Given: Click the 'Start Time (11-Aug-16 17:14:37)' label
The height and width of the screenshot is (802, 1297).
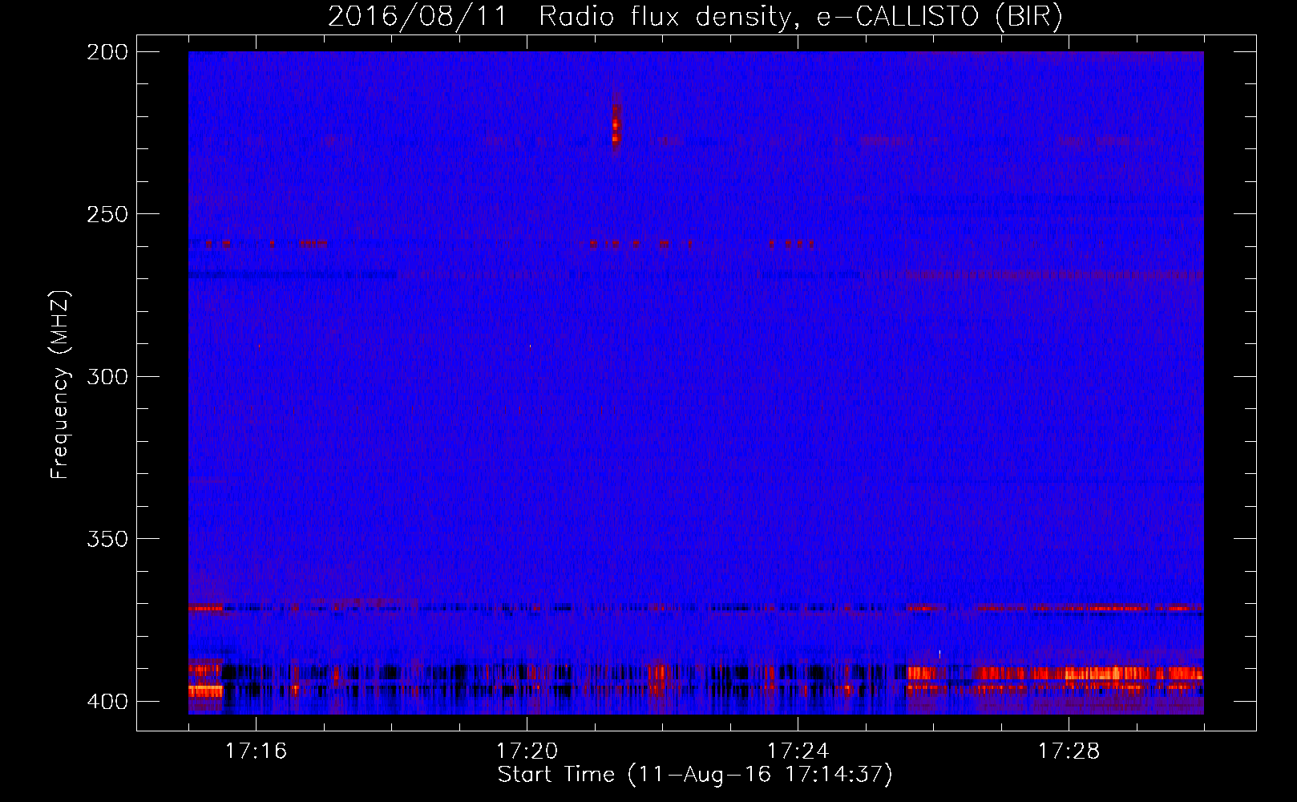Looking at the screenshot, I should click(695, 775).
